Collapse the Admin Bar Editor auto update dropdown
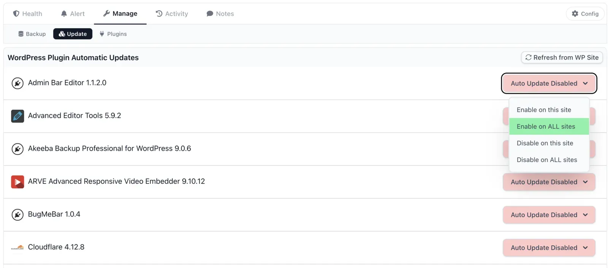Image resolution: width=608 pixels, height=268 pixels. (x=549, y=83)
